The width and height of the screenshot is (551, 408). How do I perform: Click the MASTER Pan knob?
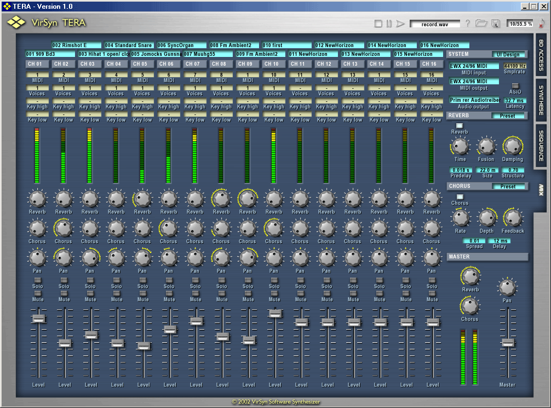[507, 288]
